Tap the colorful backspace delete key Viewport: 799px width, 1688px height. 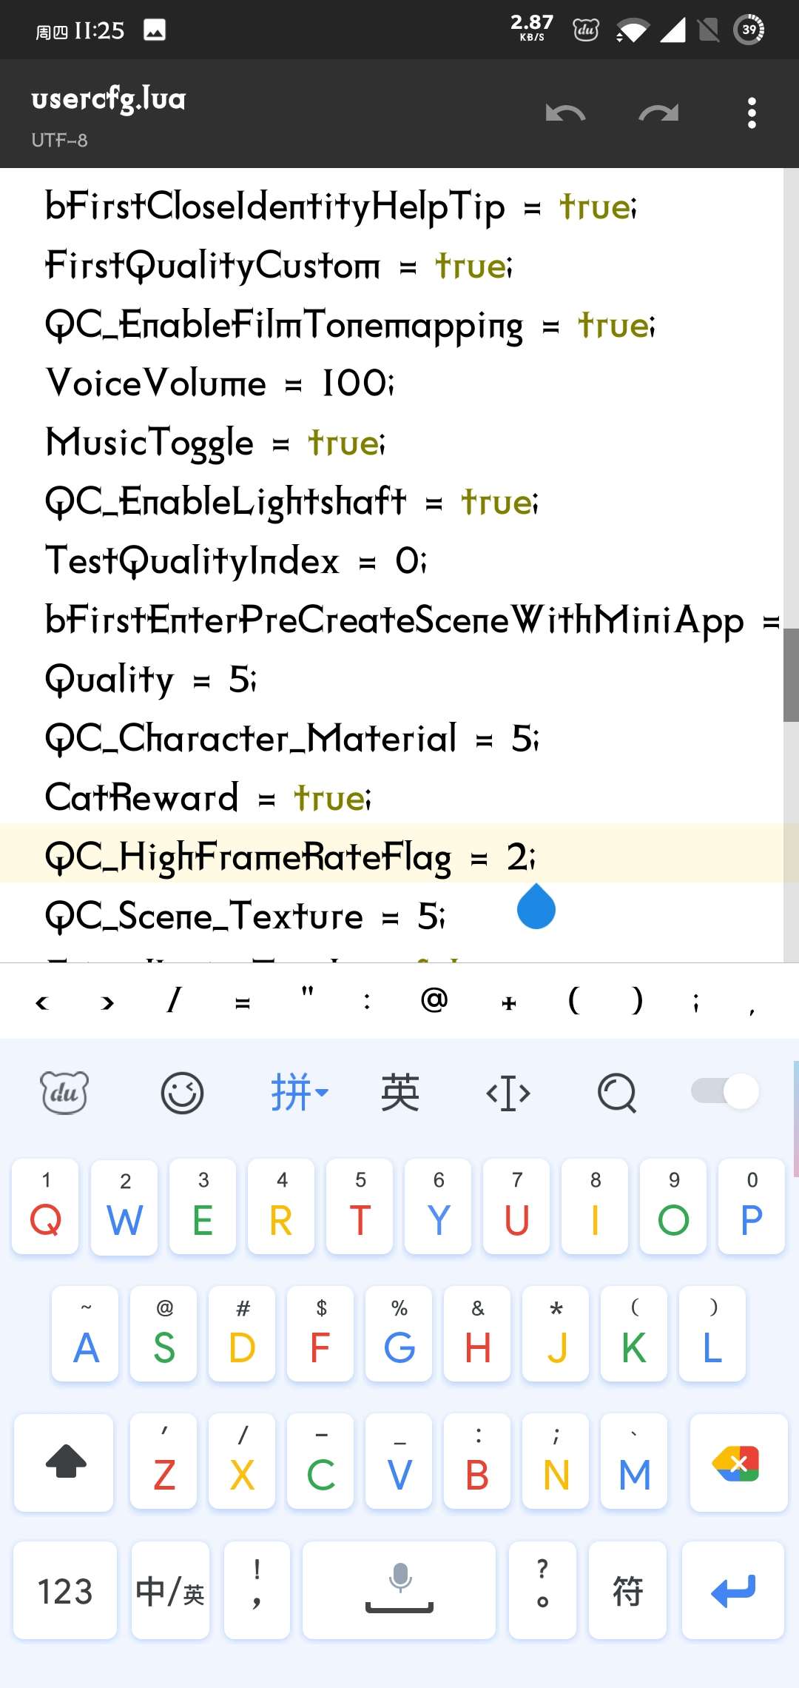738,1463
